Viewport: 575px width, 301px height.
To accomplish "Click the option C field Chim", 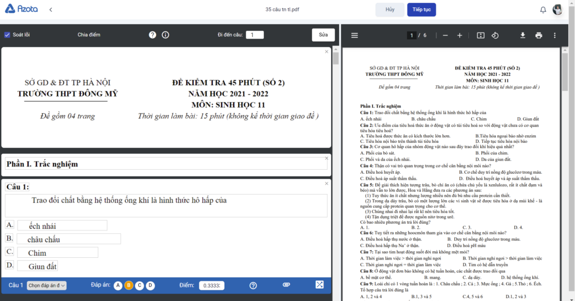I will coord(58,252).
